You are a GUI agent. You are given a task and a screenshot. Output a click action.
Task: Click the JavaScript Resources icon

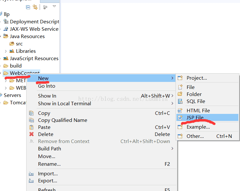pyautogui.click(x=6, y=59)
